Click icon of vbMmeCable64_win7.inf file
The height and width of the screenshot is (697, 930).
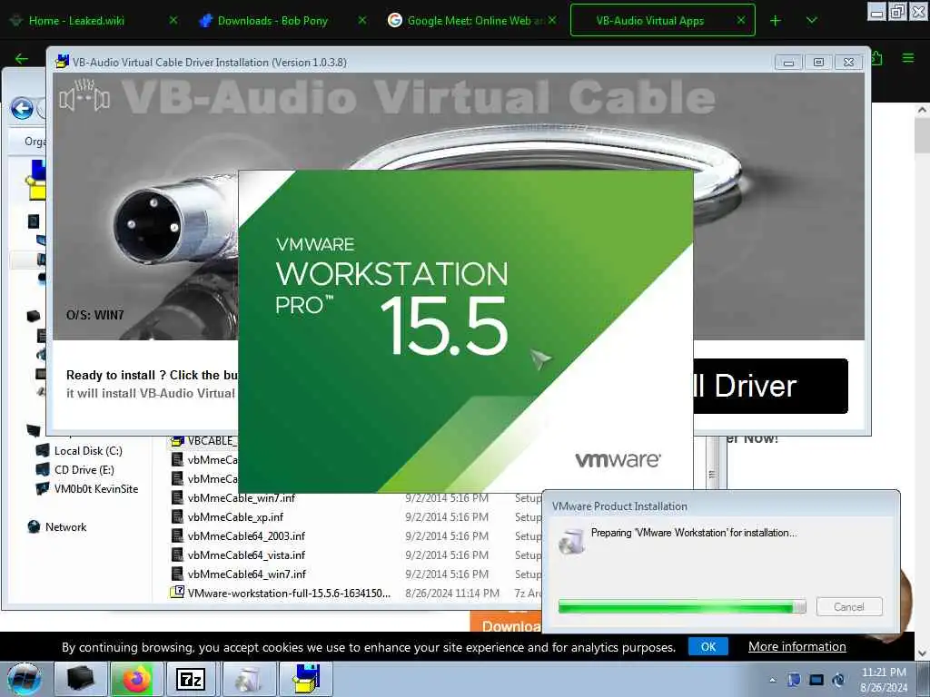click(177, 574)
